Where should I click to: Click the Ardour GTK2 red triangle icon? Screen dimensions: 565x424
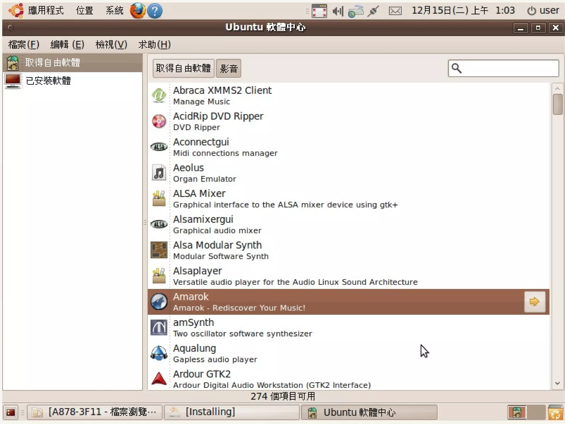tap(159, 379)
